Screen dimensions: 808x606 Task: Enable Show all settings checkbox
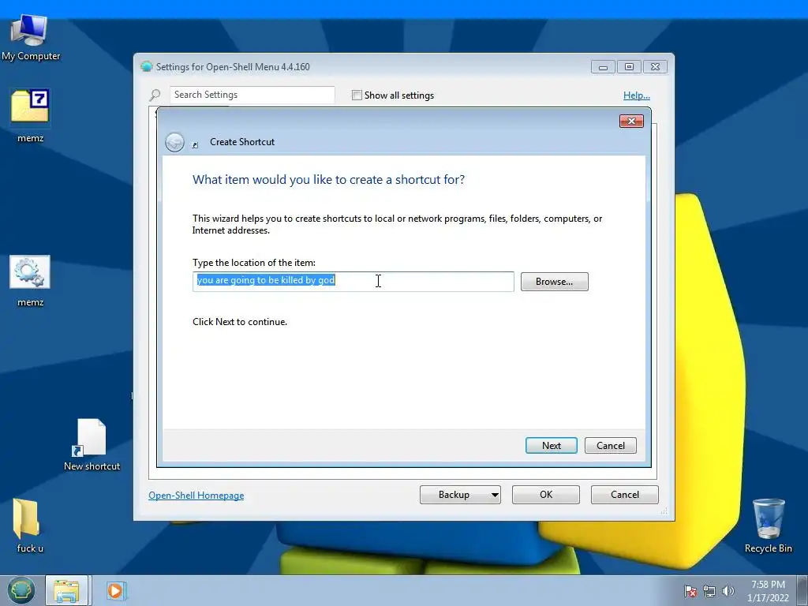[357, 95]
